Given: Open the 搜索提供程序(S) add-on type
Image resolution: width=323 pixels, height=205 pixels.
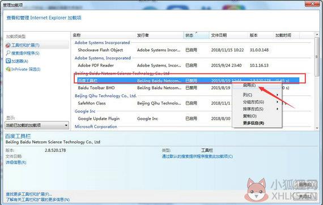Looking at the screenshot, I should pyautogui.click(x=25, y=53).
